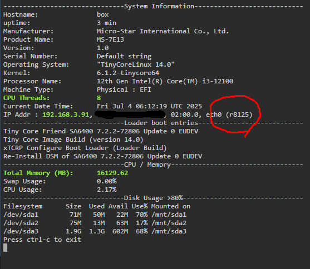Select the "/dev/sda2" filesystem row
This screenshot has height=269, width=310.
click(x=95, y=223)
